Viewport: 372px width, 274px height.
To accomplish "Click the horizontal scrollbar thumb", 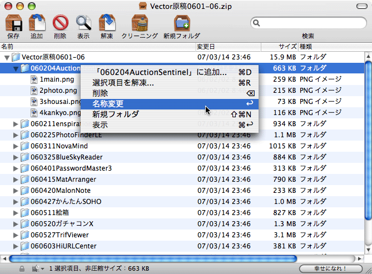I will pyautogui.click(x=153, y=258).
